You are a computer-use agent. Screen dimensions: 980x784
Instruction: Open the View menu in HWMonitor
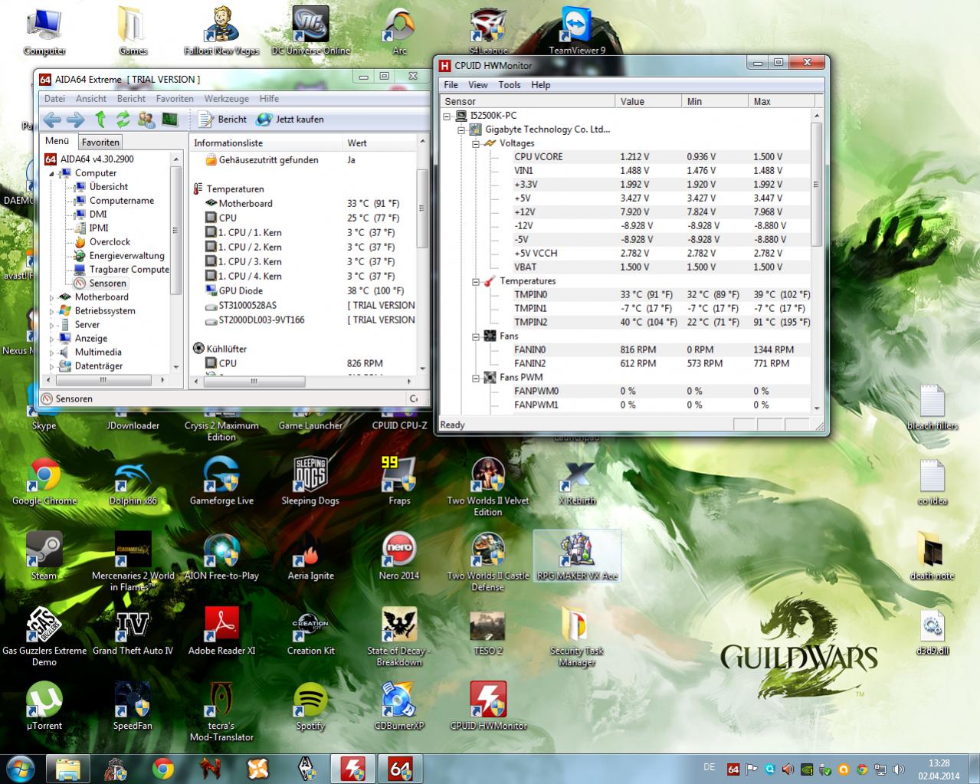pos(478,85)
